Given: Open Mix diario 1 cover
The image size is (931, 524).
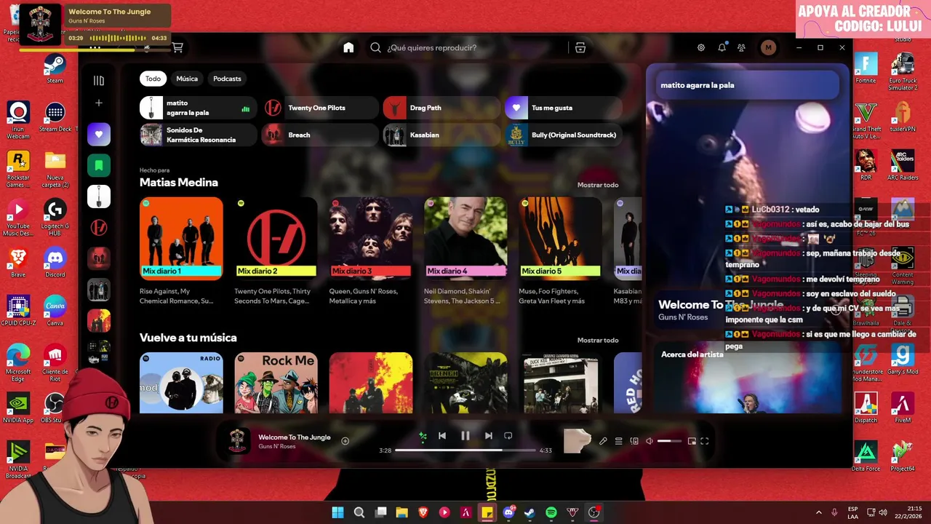Looking at the screenshot, I should click(x=181, y=239).
